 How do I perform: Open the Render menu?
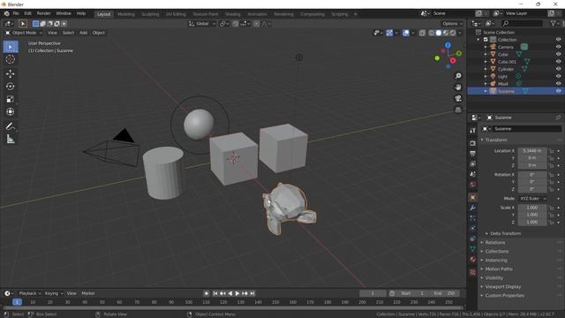[x=43, y=13]
